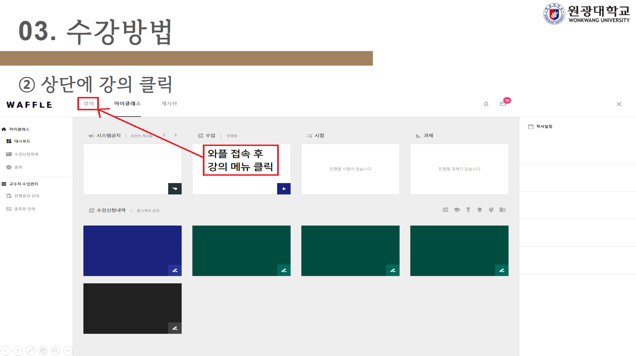Show previous 시스템공지 with left chevron

164,135
